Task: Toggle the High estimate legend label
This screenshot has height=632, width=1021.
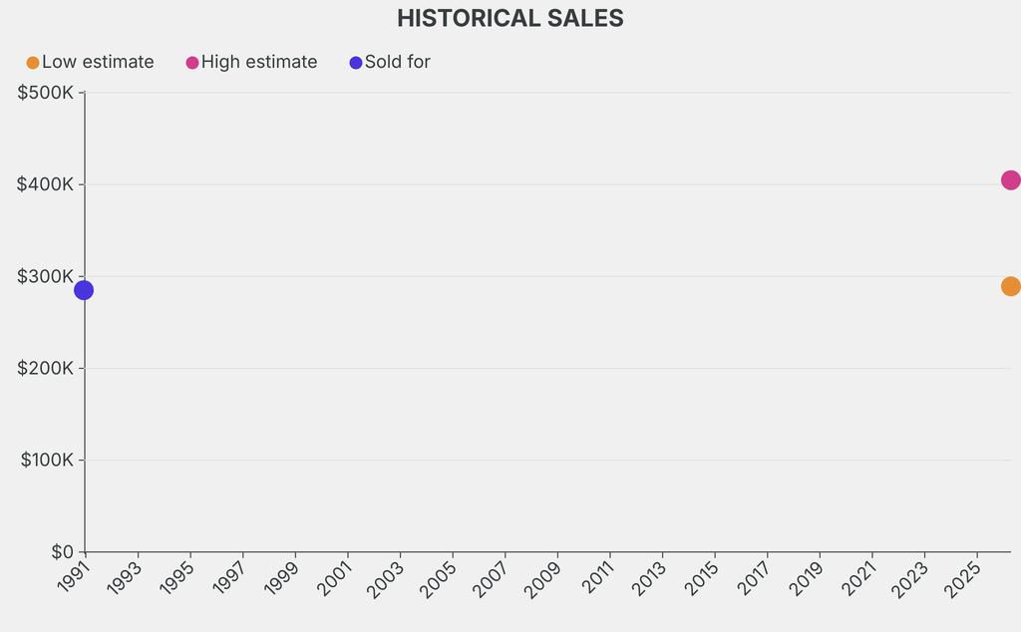Action: tap(259, 62)
